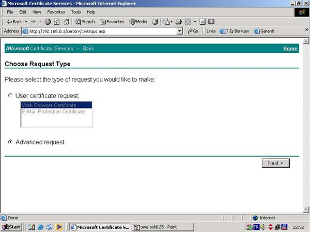This screenshot has height=232, width=310.
Task: Open the Search pane from the toolbar
Action: 85,22
